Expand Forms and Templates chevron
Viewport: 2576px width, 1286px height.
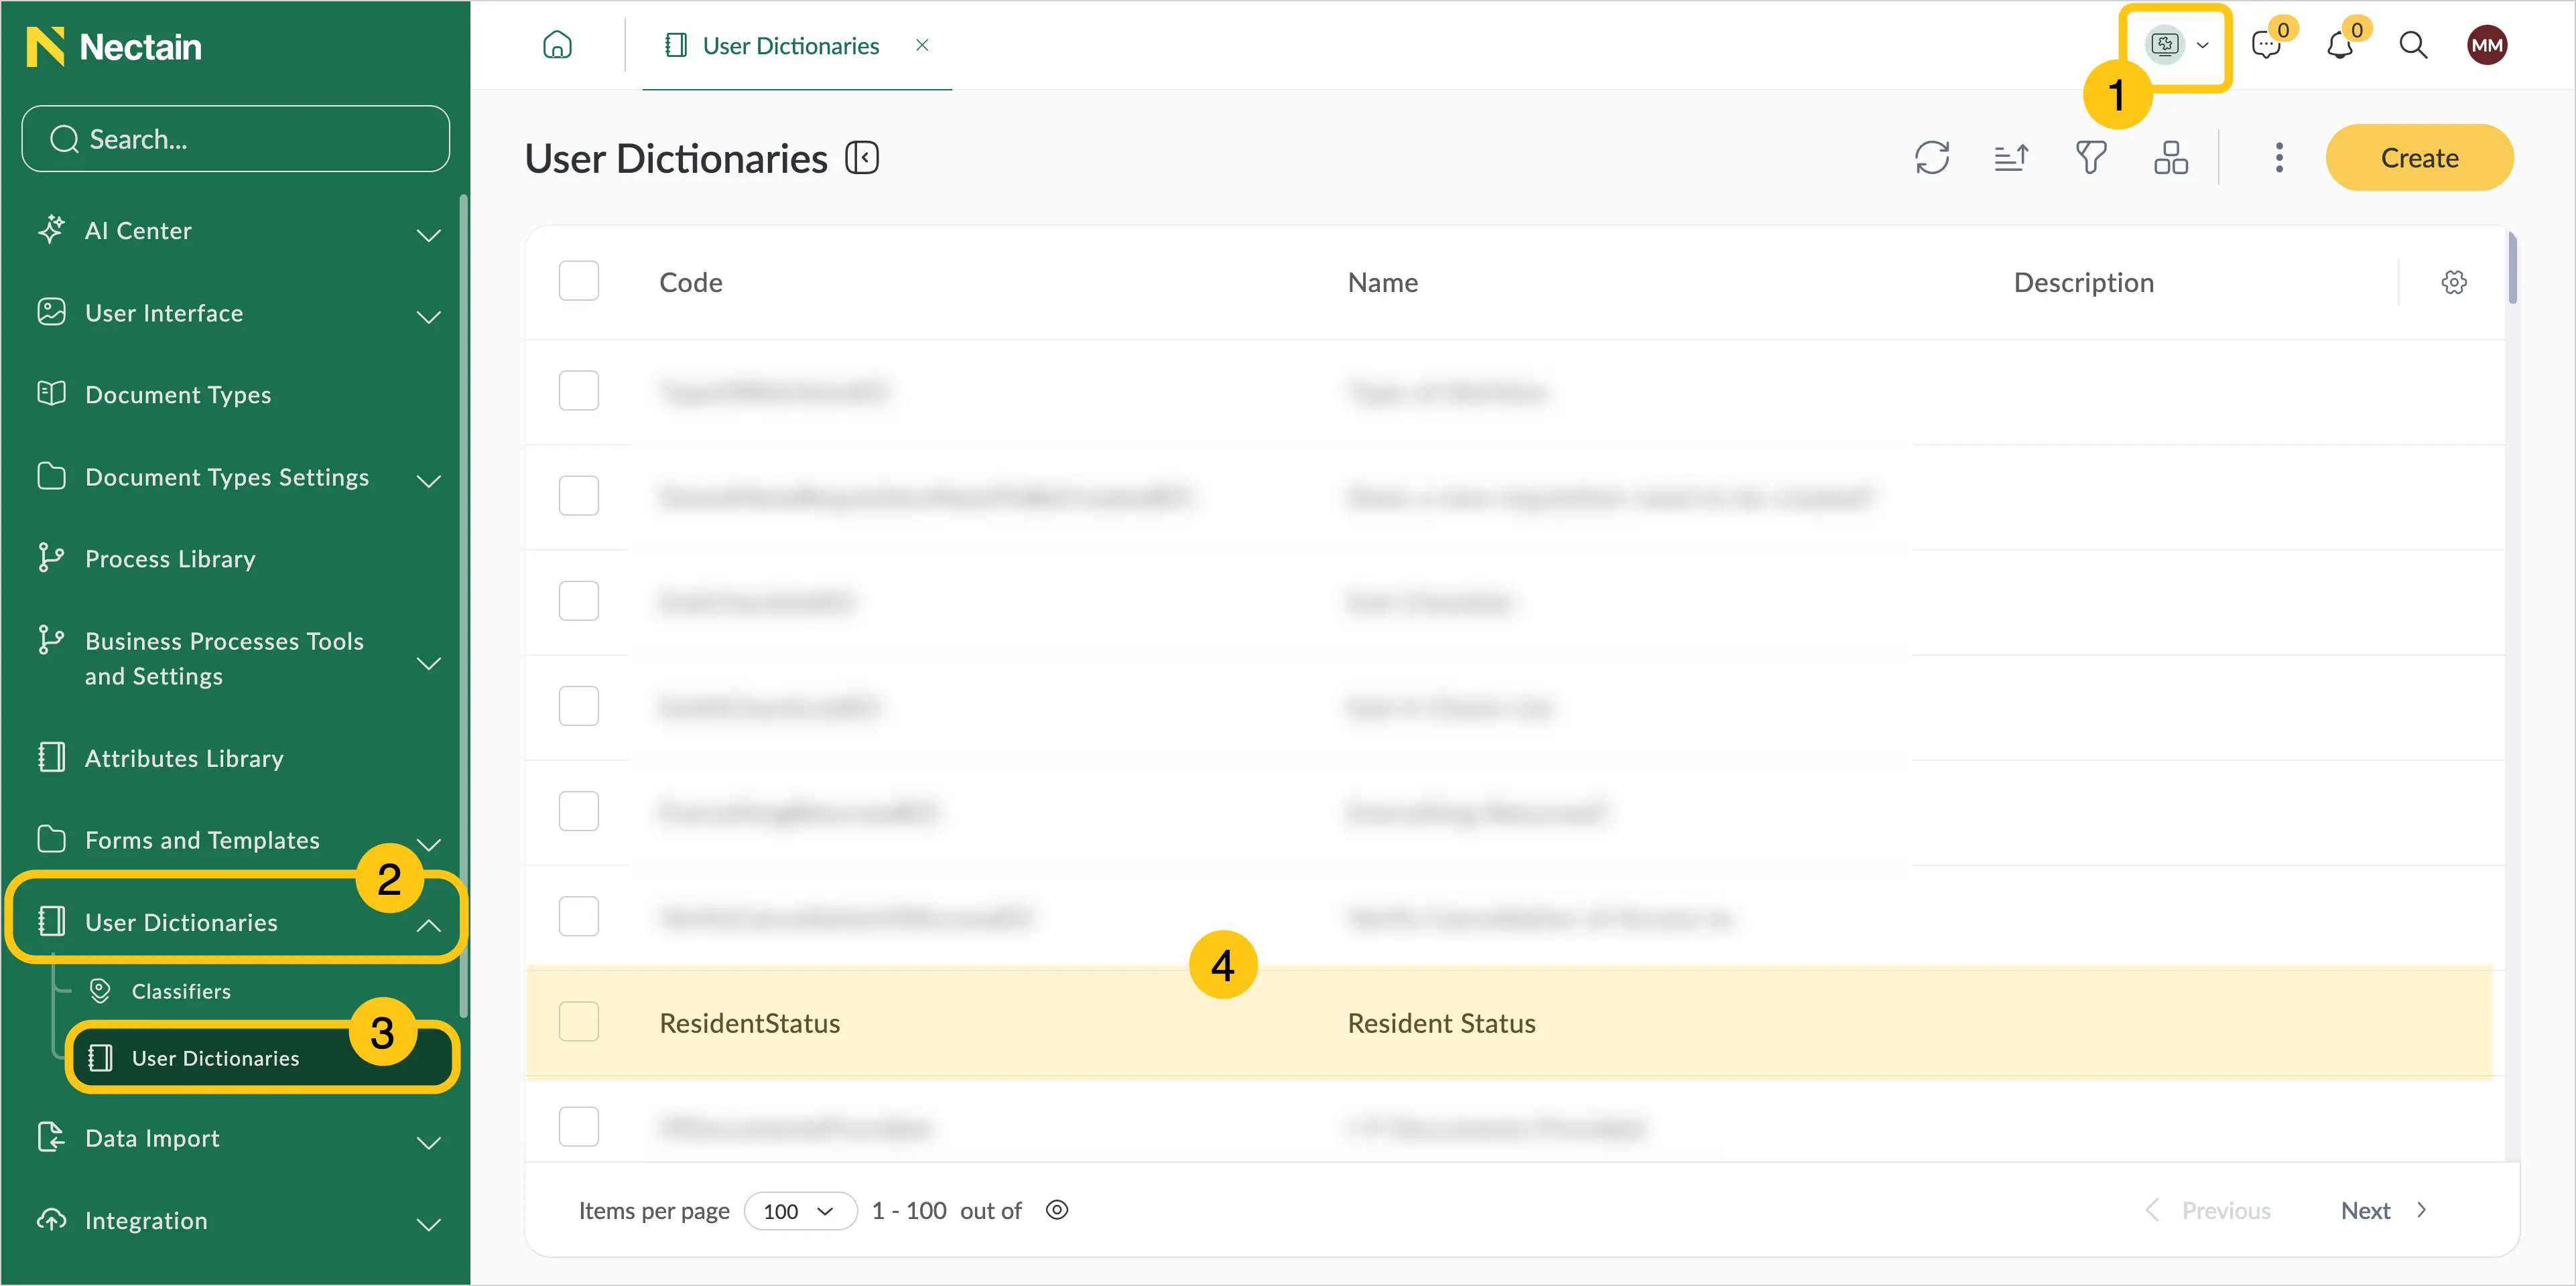pyautogui.click(x=428, y=845)
